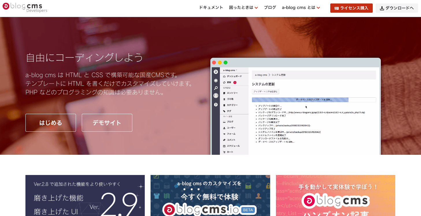Click the red close dot of demo window
The height and width of the screenshot is (216, 421).
[214, 63]
